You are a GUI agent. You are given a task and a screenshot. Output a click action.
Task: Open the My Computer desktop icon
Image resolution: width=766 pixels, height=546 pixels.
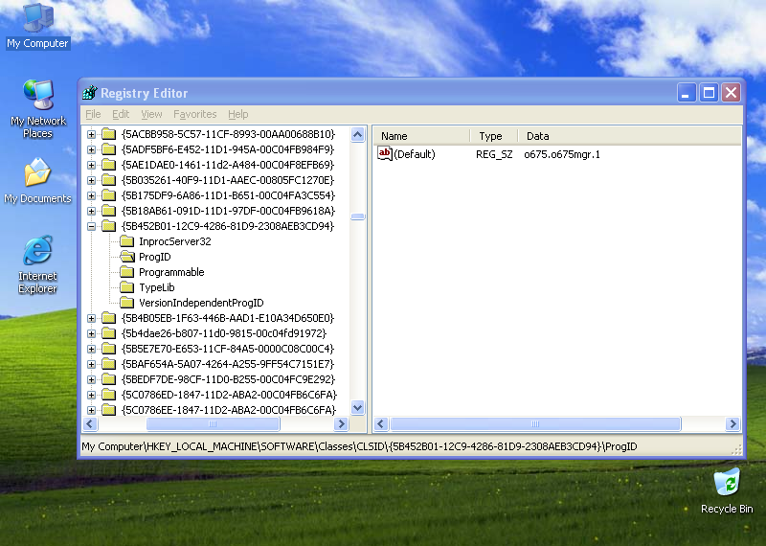pos(37,26)
